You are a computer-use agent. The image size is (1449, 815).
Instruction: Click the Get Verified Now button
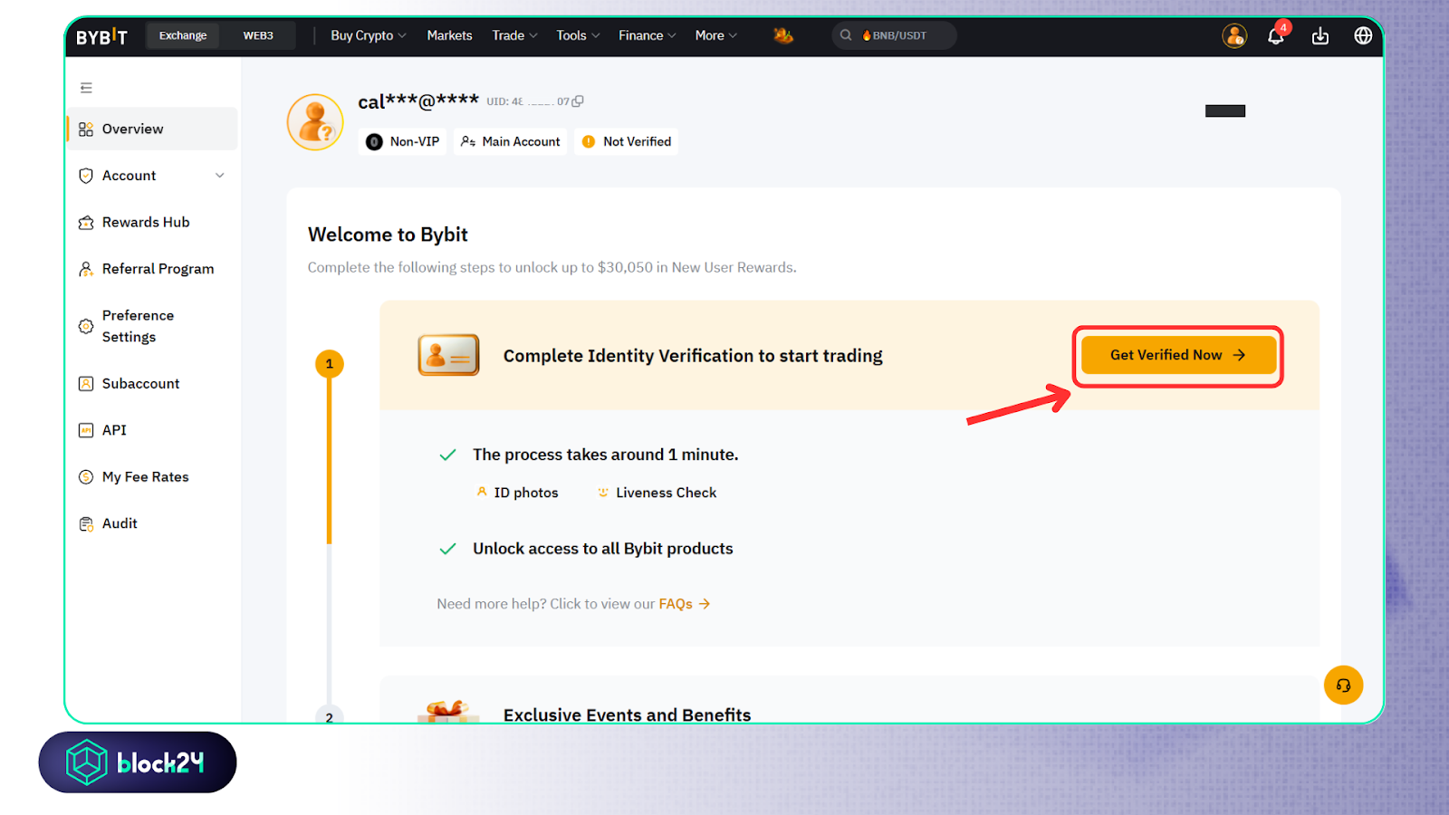point(1178,355)
